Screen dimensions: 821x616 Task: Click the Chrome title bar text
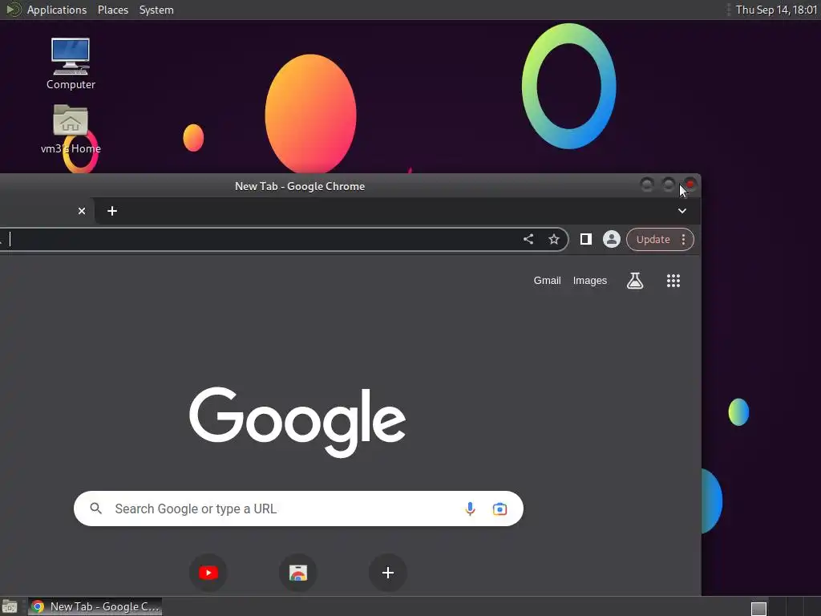300,186
